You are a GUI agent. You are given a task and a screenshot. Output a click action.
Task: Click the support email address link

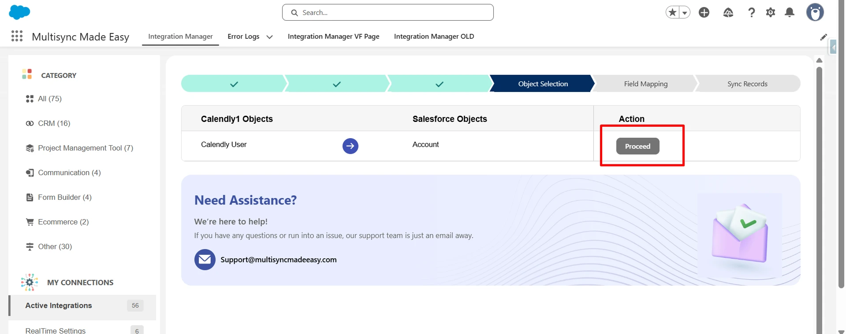click(279, 260)
